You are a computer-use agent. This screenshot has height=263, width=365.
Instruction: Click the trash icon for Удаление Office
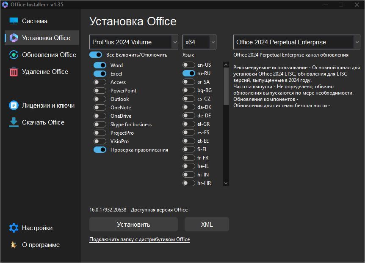(14, 72)
